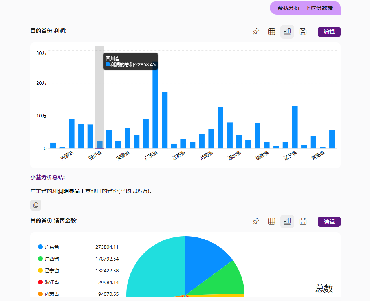Copy the 小慧分析总结 text

click(36, 205)
